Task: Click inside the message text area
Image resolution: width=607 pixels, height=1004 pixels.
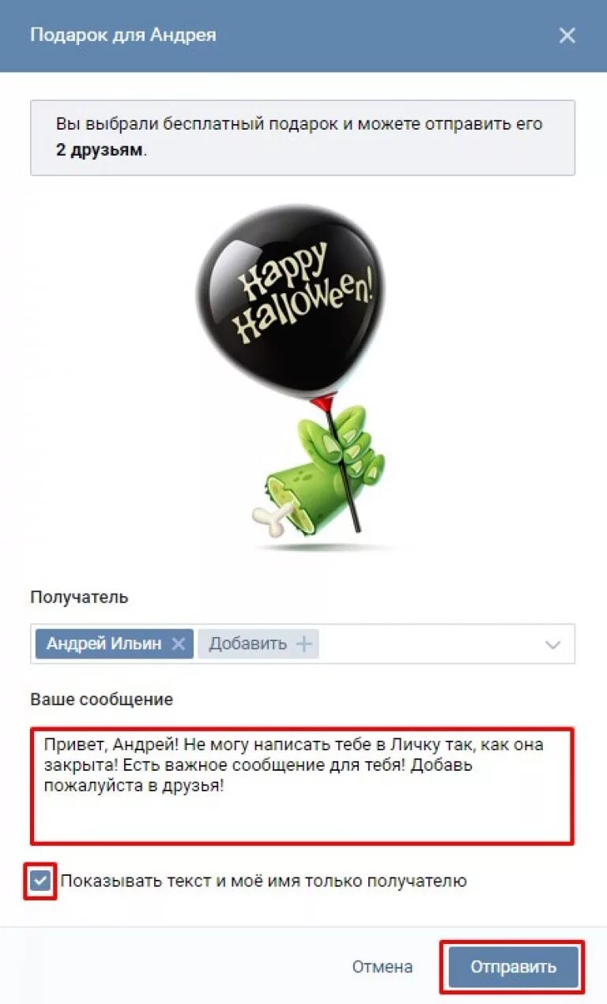Action: (303, 787)
